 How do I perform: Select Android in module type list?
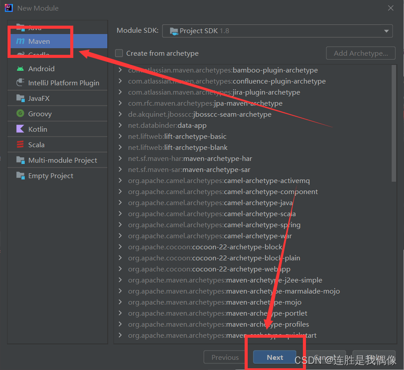click(57, 69)
